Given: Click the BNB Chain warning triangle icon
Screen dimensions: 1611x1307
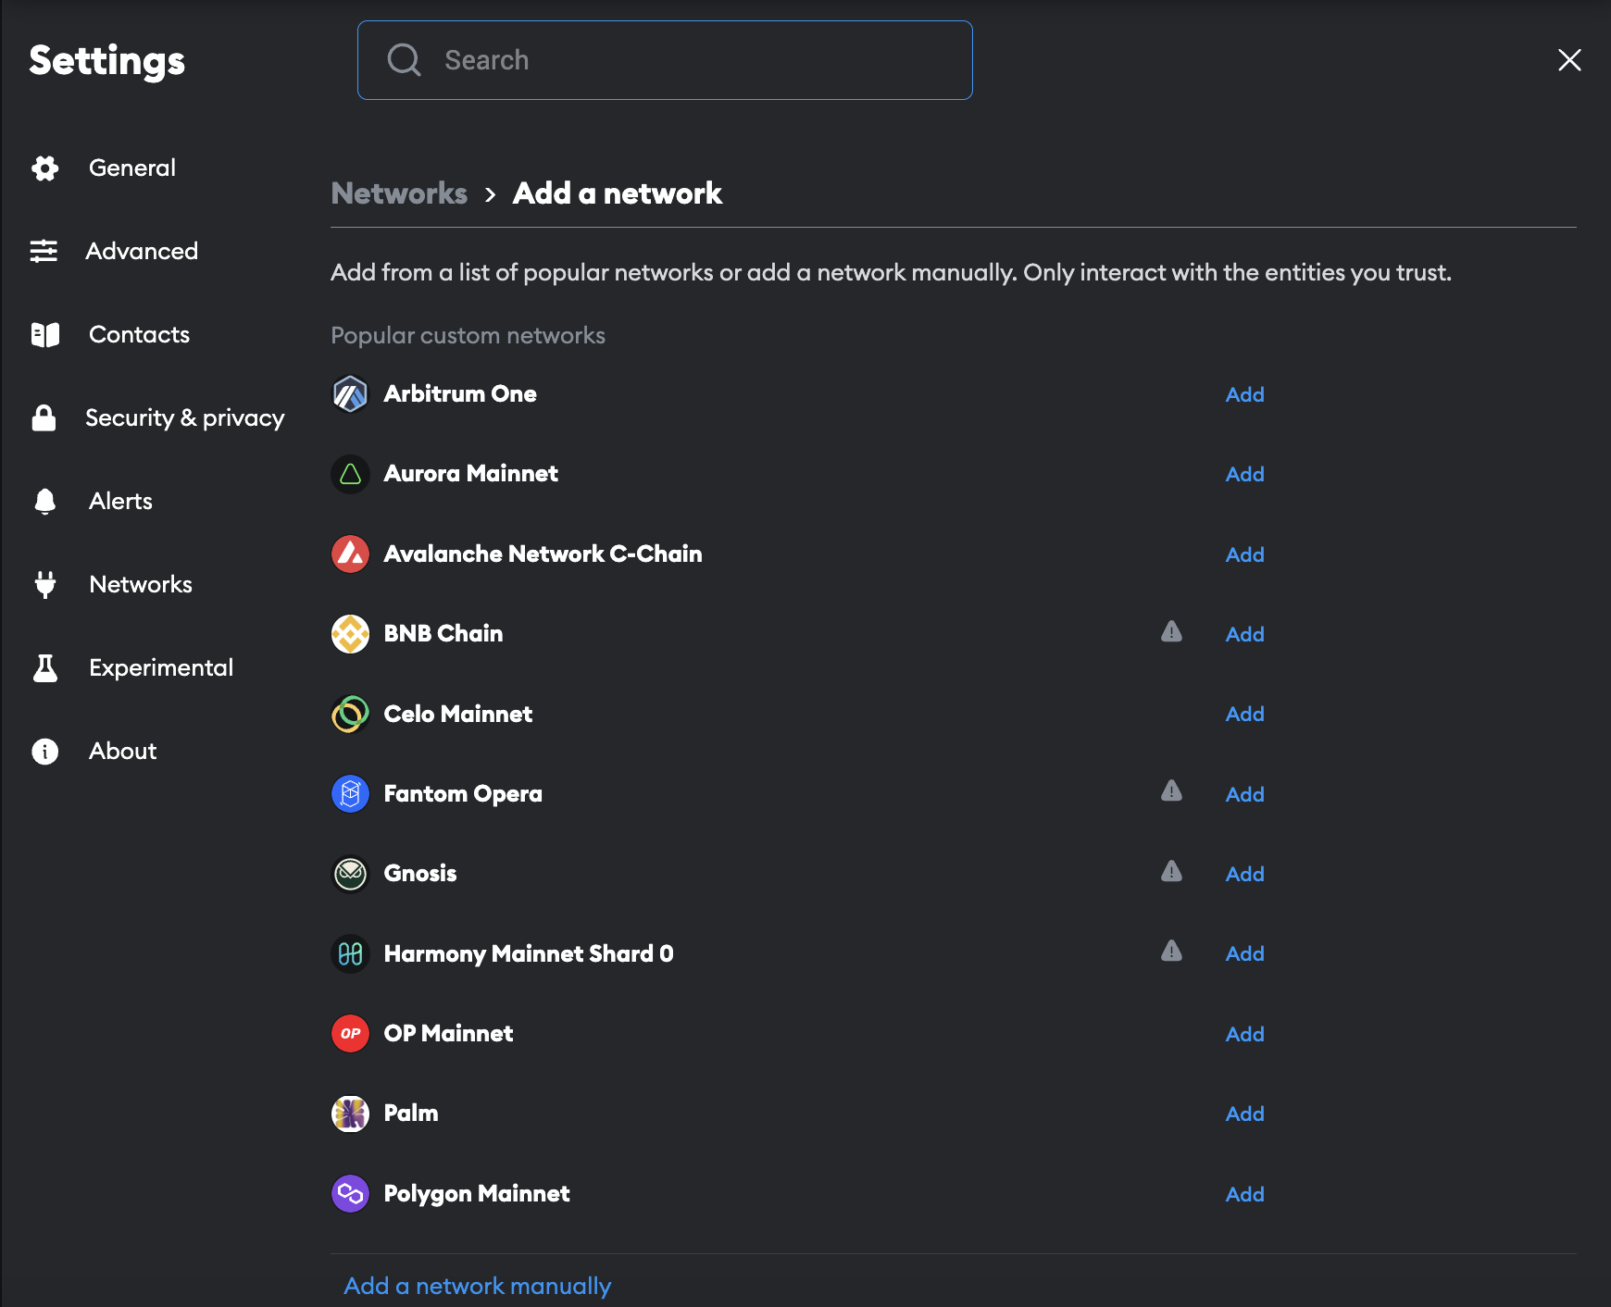Looking at the screenshot, I should tap(1171, 632).
